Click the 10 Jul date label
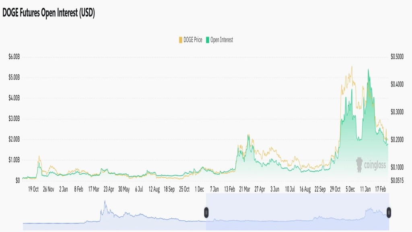Viewport: 412px width, 232px height. tap(290, 189)
